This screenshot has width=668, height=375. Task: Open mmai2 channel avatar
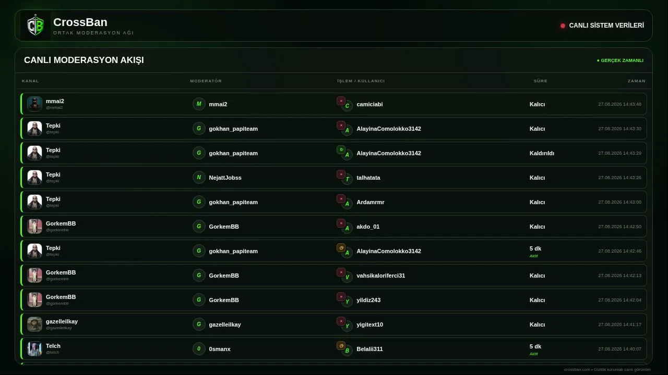(x=34, y=104)
